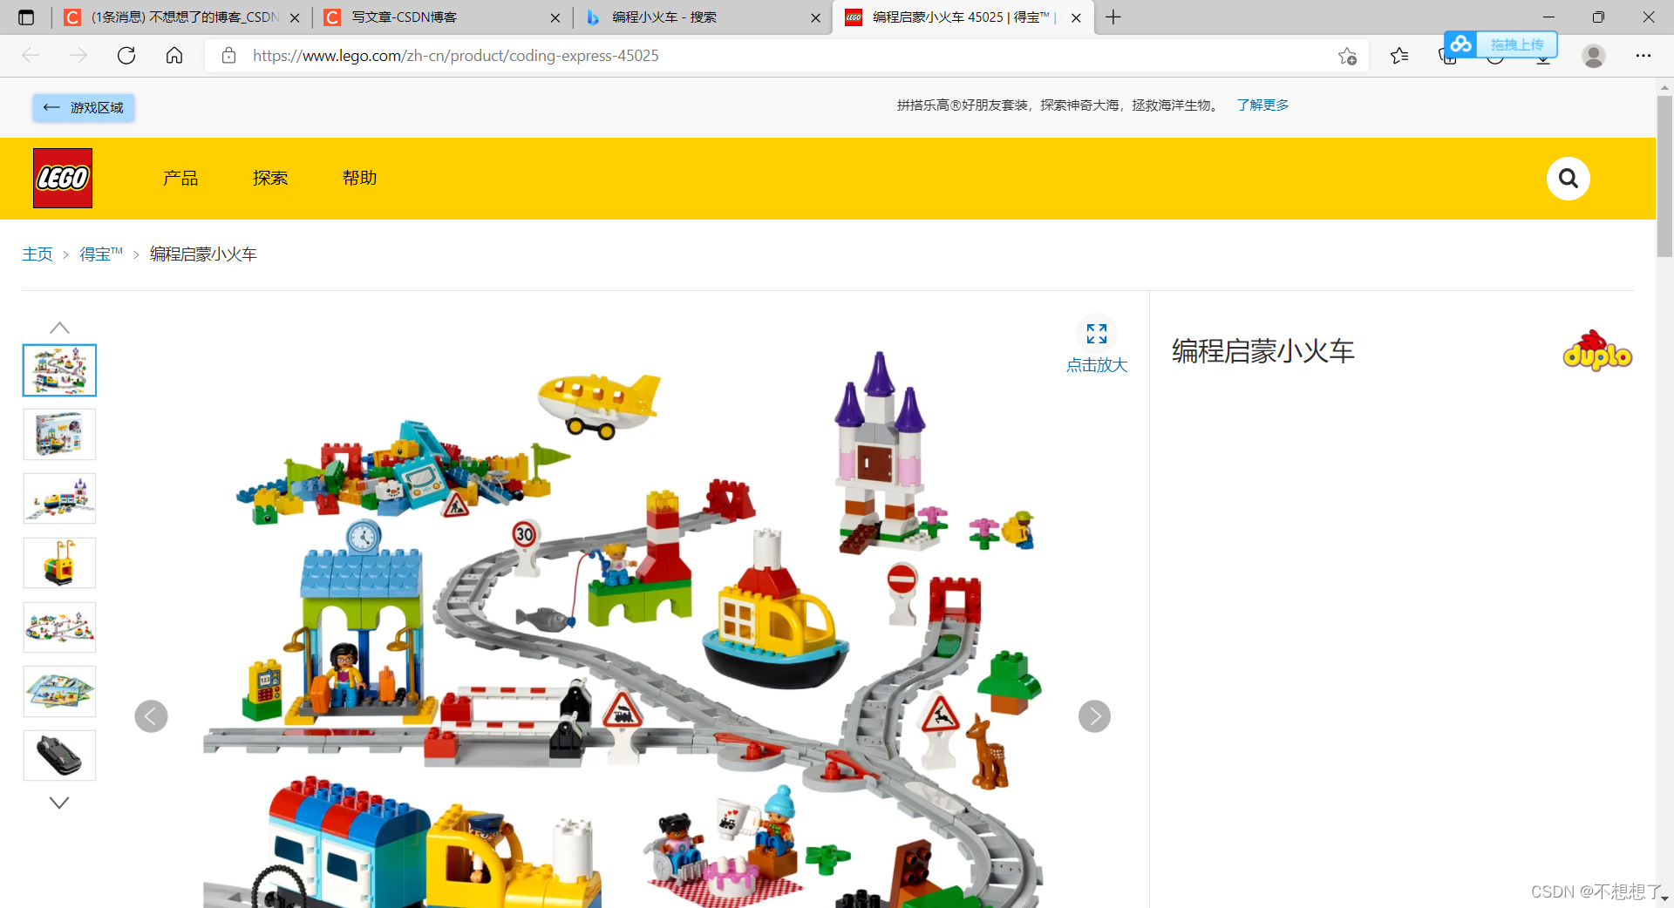Image resolution: width=1674 pixels, height=908 pixels.
Task: Select the fifth train layout thumbnail
Action: tap(59, 627)
